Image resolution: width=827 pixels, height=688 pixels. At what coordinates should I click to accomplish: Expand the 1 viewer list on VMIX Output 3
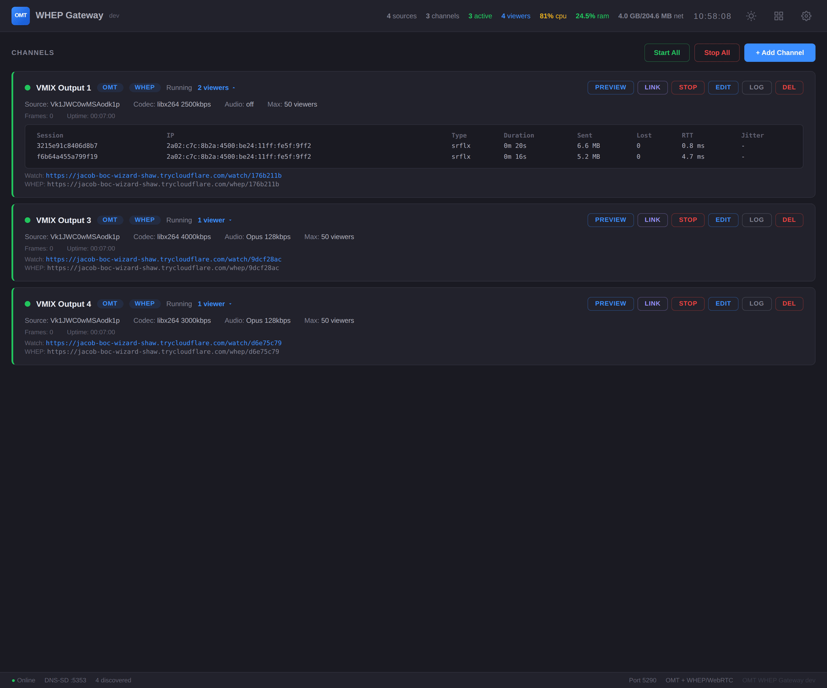tap(215, 220)
